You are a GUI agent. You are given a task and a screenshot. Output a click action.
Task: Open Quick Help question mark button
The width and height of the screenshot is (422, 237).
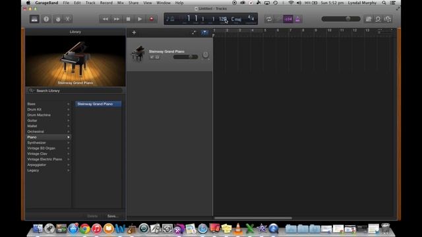pyautogui.click(x=46, y=19)
